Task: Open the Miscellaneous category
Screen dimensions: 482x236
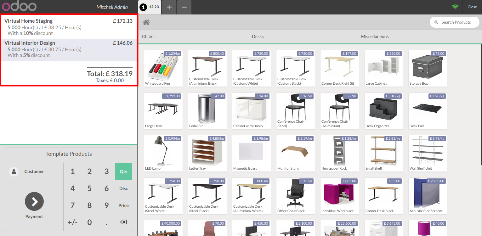Action: click(x=420, y=37)
